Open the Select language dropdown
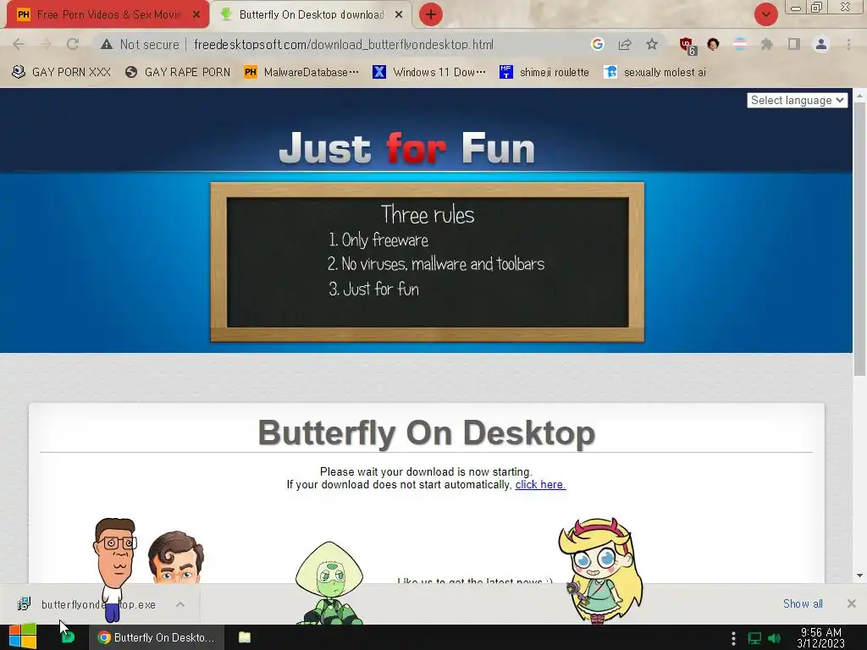 797,100
